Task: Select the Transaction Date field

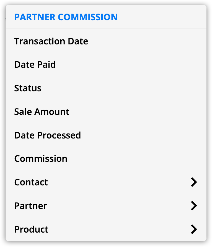Action: coord(51,41)
